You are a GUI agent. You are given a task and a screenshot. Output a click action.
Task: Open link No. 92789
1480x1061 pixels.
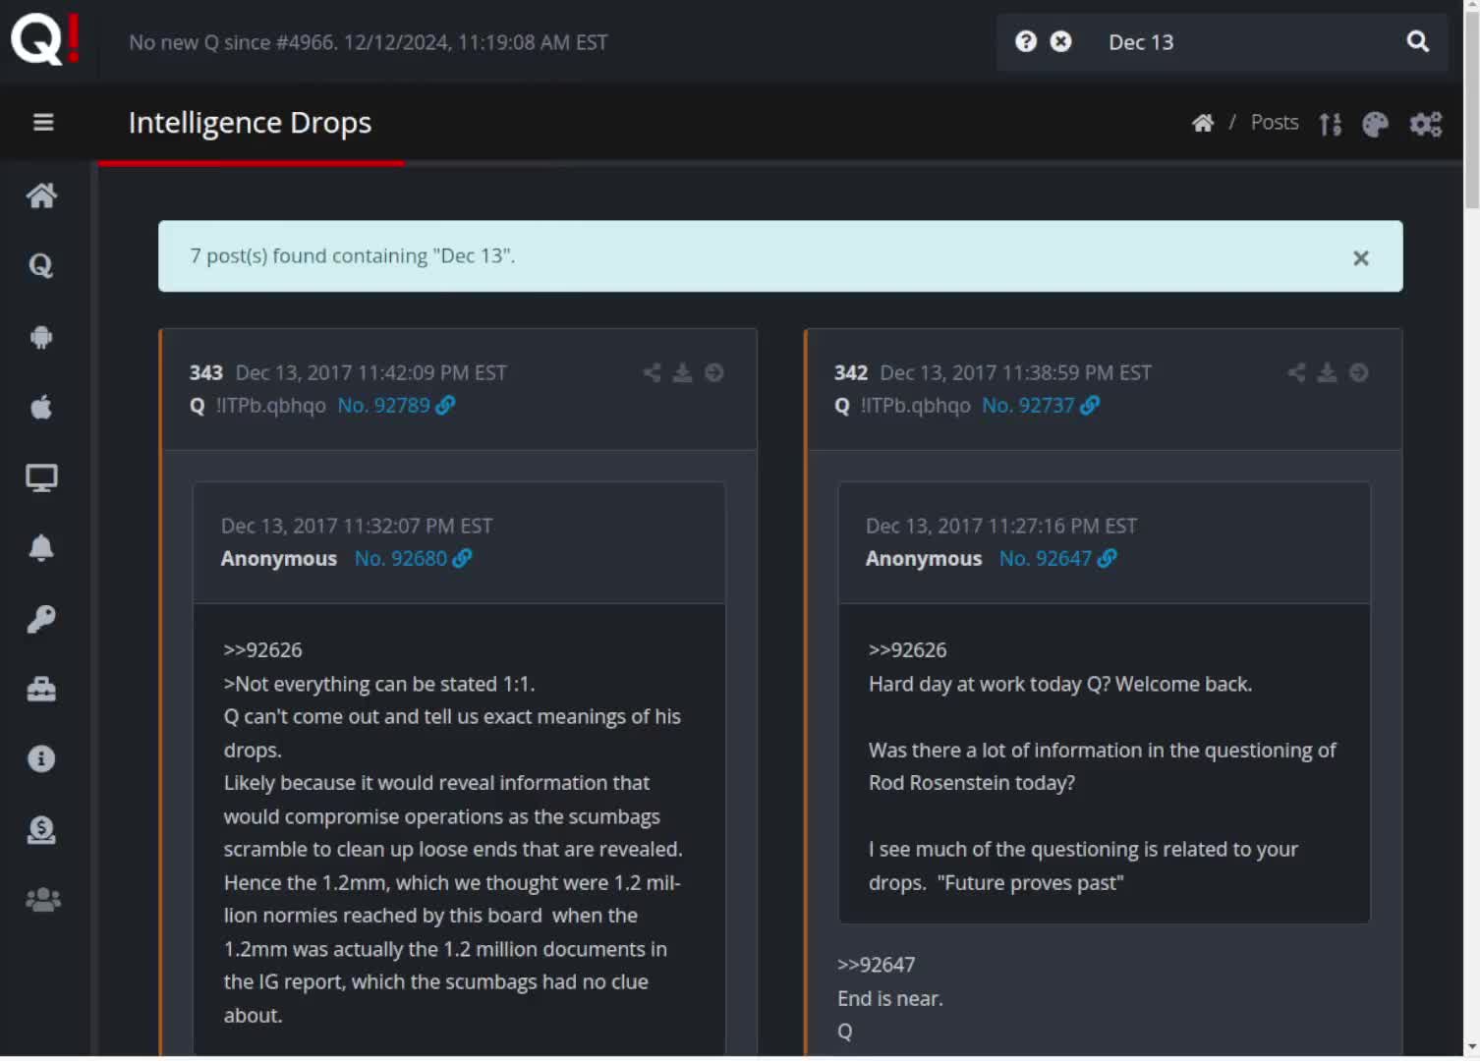click(396, 405)
